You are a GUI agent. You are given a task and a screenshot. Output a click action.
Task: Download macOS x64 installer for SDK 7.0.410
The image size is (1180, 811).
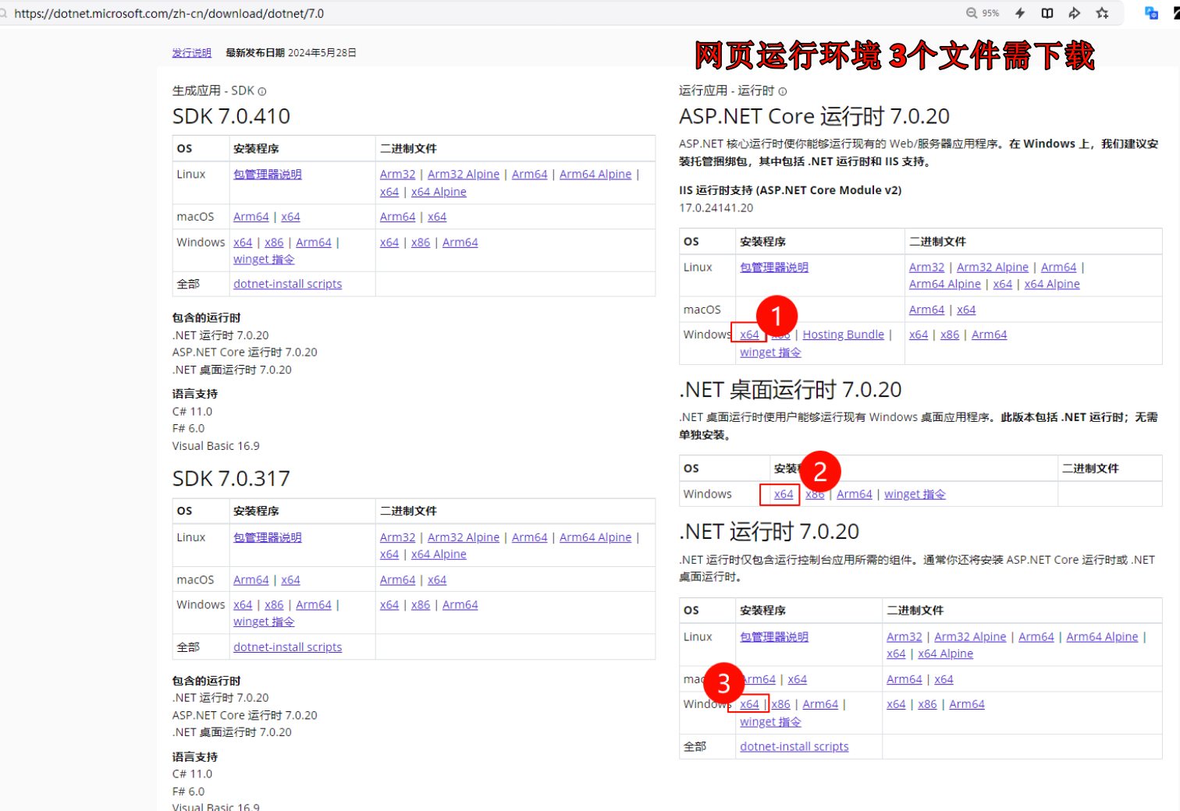tap(290, 217)
